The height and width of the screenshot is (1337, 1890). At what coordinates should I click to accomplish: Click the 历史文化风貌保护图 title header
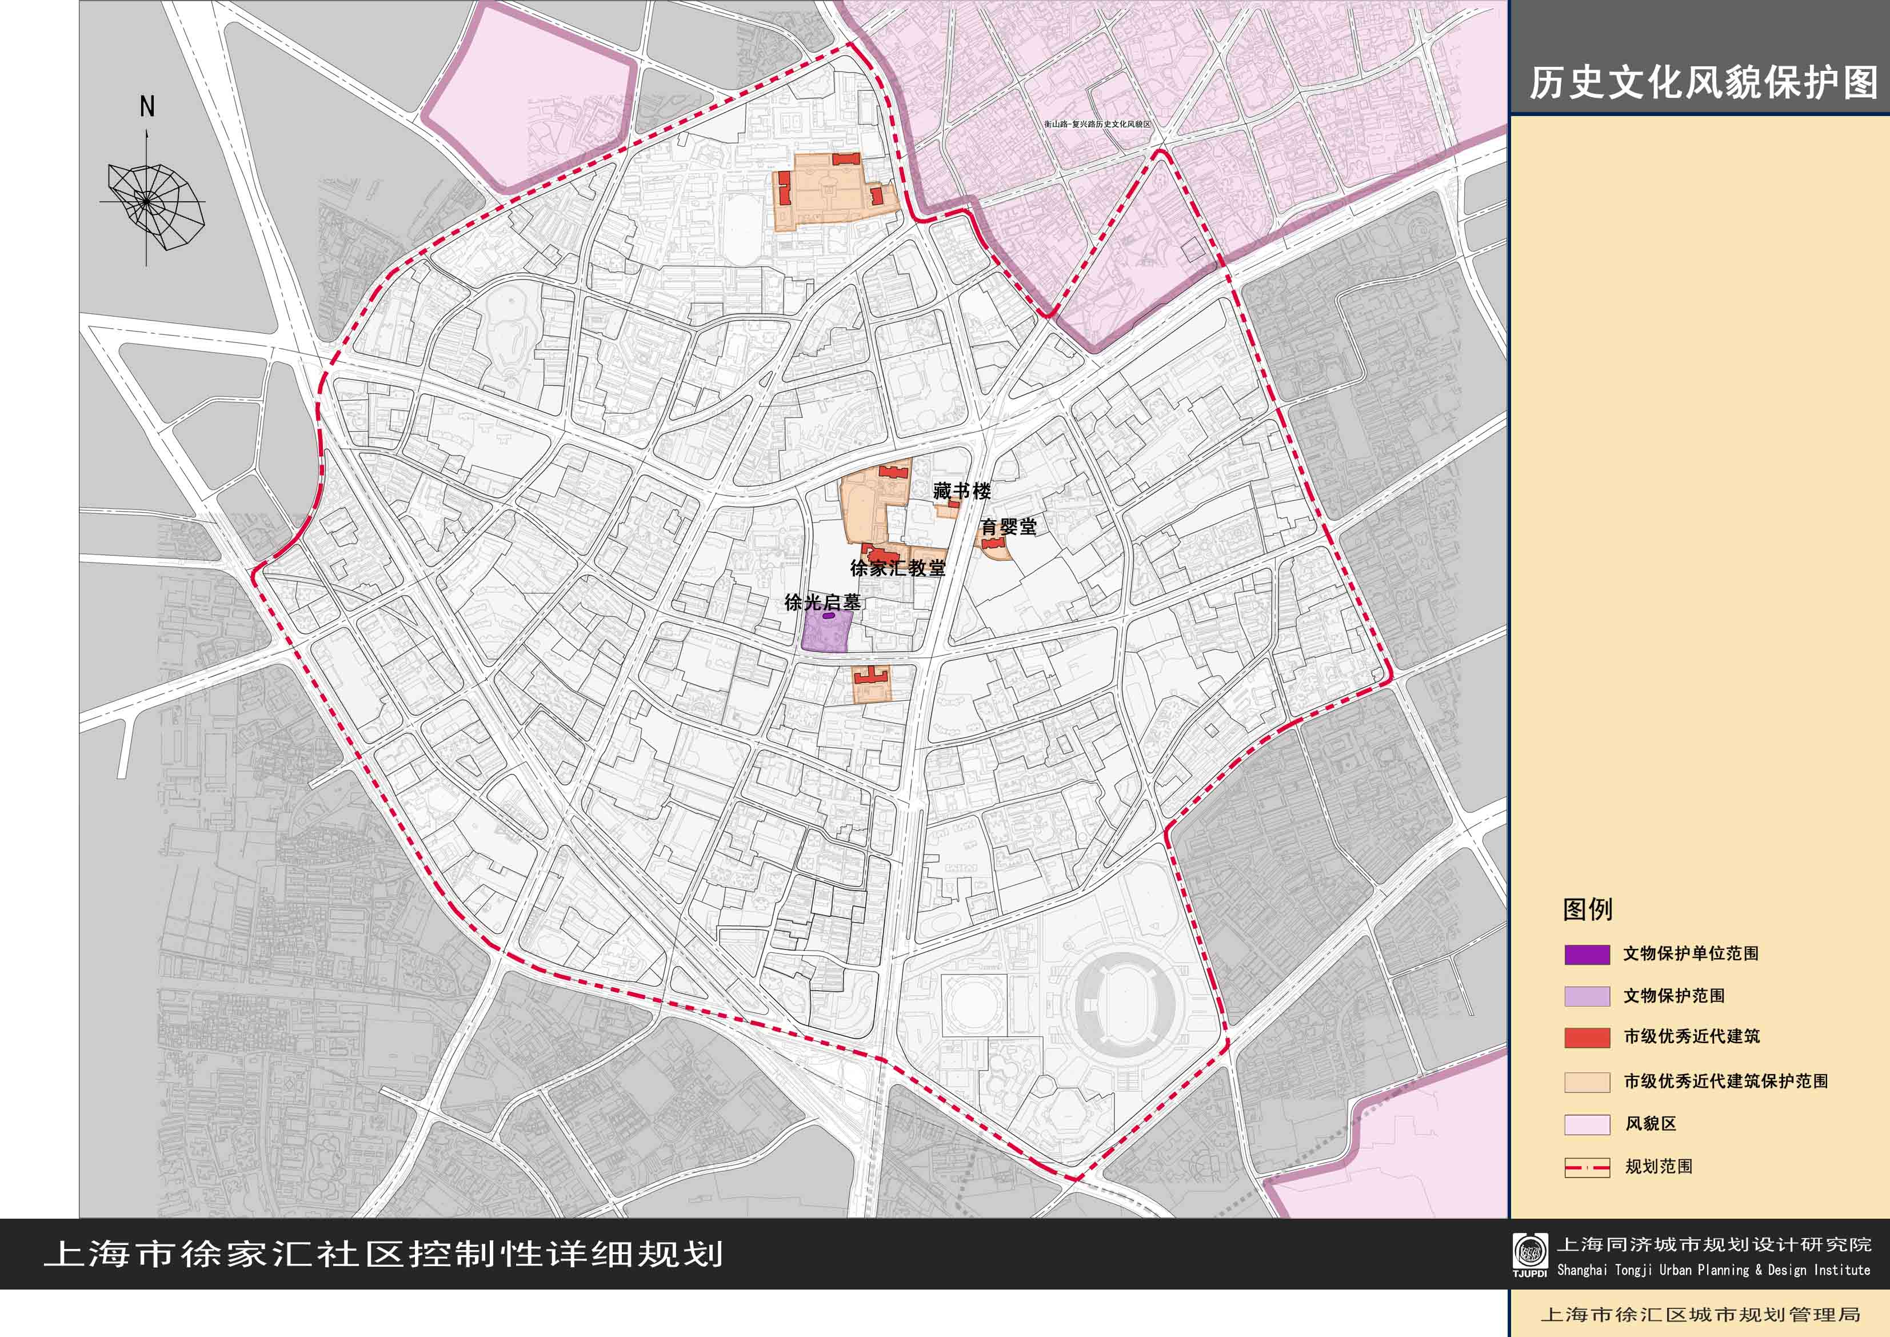1703,83
